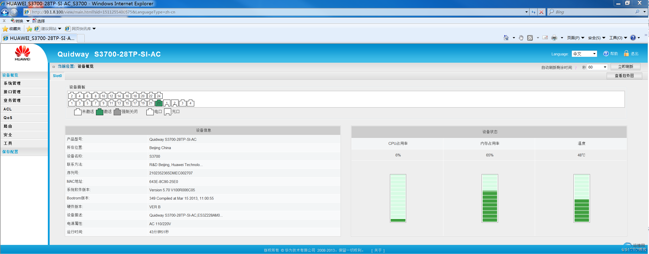Open 路由 sidebar menu
This screenshot has width=649, height=254.
(x=24, y=126)
